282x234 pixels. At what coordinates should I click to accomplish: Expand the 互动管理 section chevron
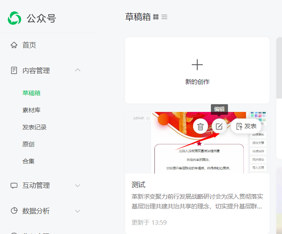point(78,186)
